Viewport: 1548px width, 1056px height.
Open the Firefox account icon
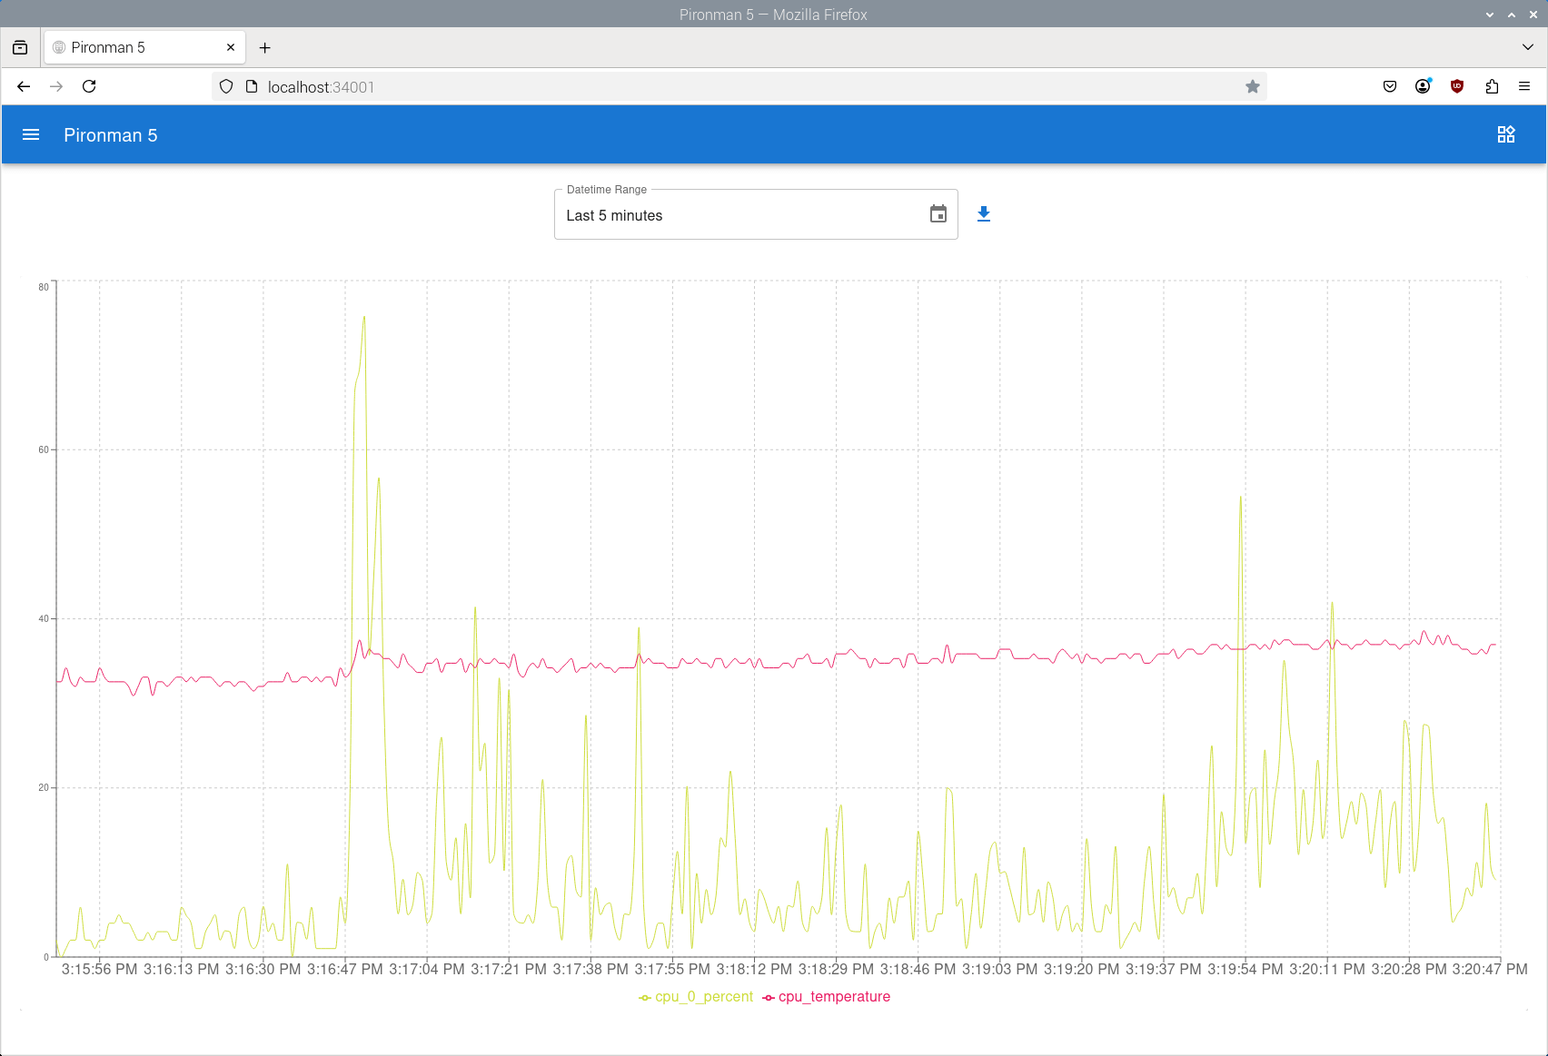[x=1424, y=86]
